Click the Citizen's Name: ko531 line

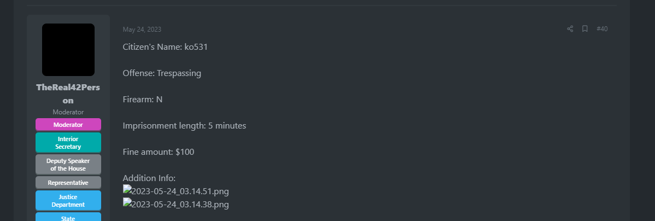tap(165, 47)
